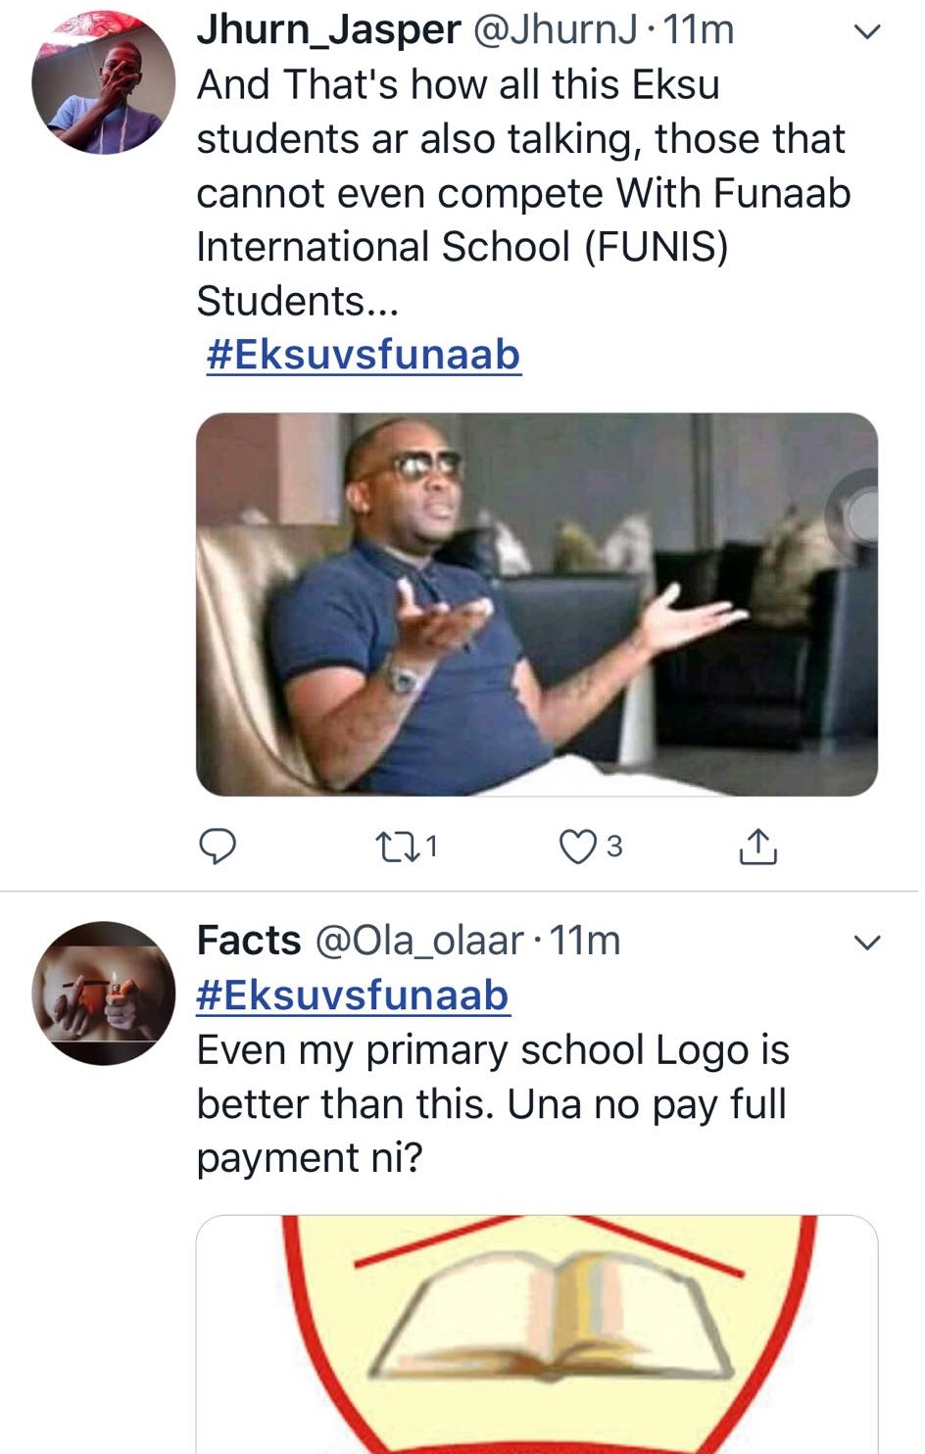Open the Facts account profile picture
925x1454 pixels.
tap(104, 993)
